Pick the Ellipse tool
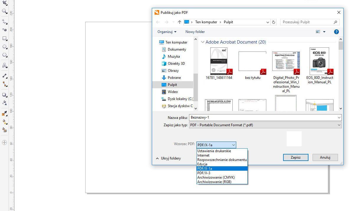The width and height of the screenshot is (353, 211). 4,47
